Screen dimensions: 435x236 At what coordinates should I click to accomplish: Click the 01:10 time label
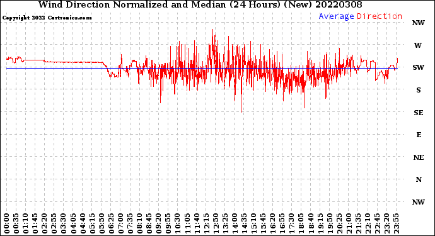point(25,223)
